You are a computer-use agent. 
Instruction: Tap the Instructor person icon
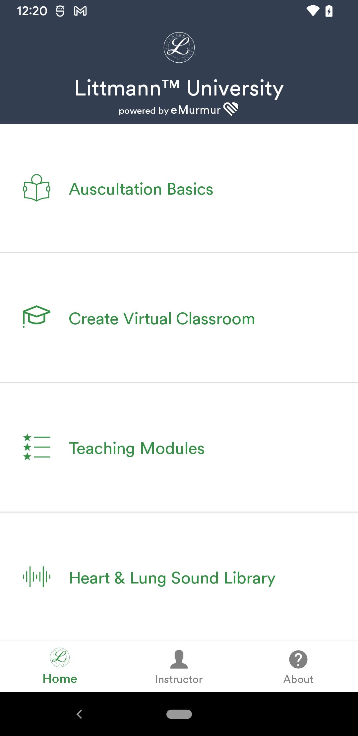tap(179, 659)
